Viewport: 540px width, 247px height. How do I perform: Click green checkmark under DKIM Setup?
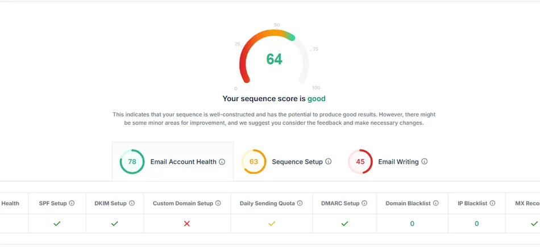[115, 224]
